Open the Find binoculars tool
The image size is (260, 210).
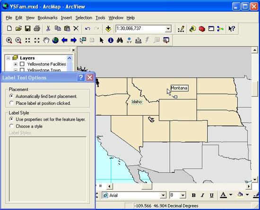[120, 40]
